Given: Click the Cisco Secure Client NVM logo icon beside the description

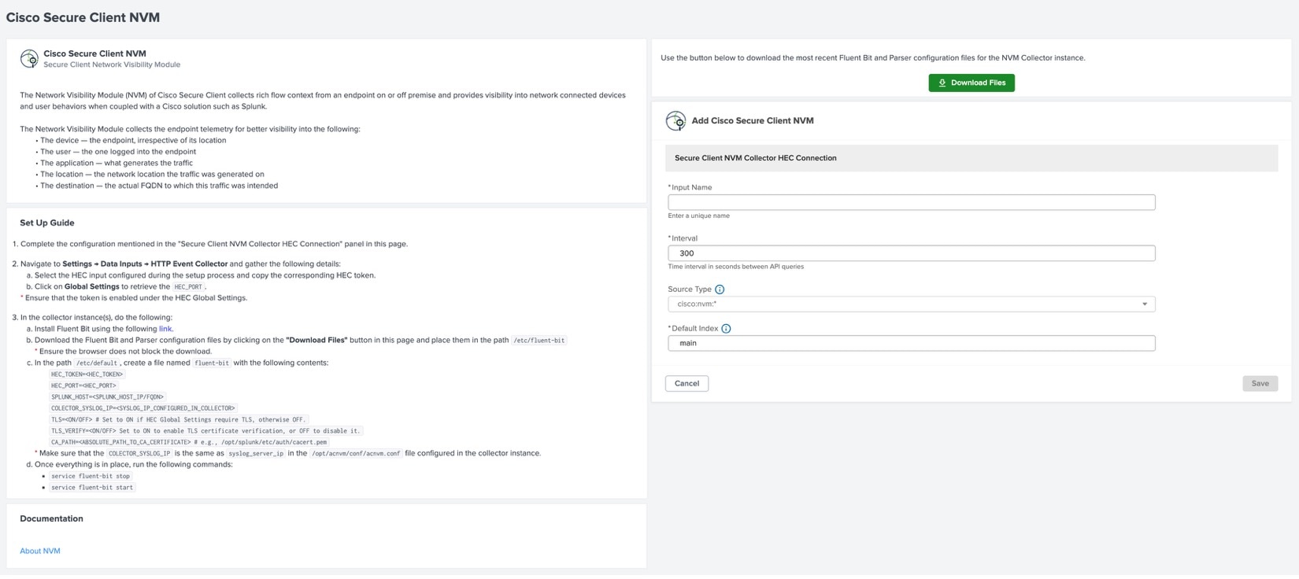Looking at the screenshot, I should 29,58.
